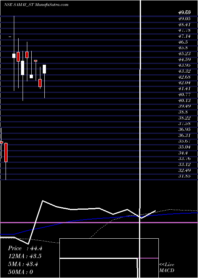198x278 pixels.
Task: Click the 41.41 price axis label
Action: [x=185, y=89]
